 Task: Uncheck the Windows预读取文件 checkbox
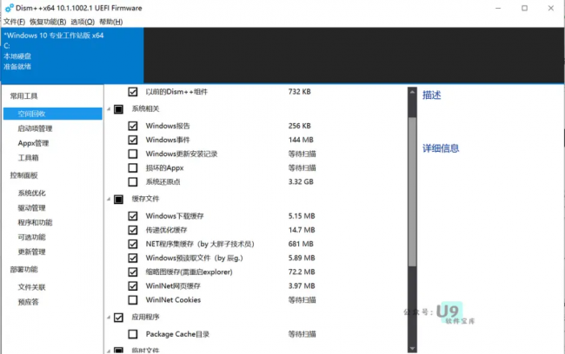(x=133, y=258)
